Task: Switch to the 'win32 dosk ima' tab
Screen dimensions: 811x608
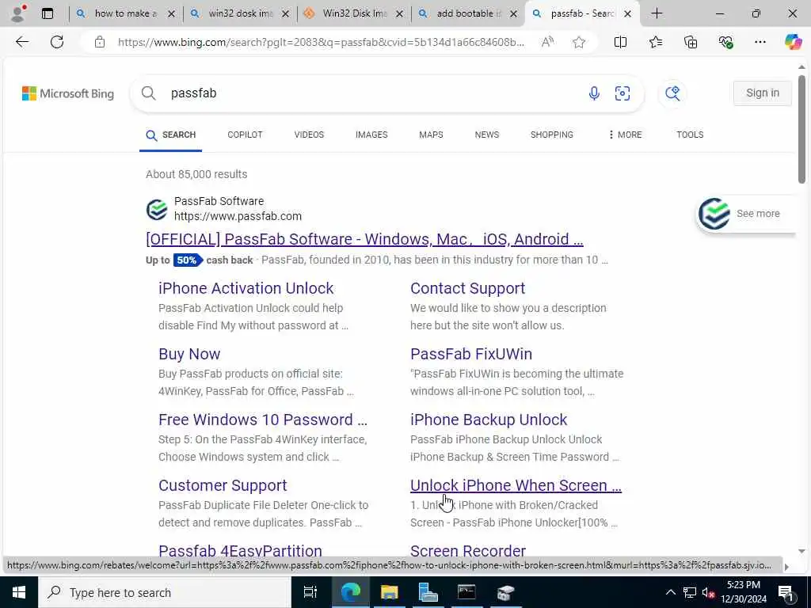Action: pyautogui.click(x=241, y=14)
